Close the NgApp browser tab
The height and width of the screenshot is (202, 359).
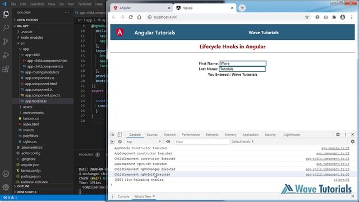(232, 8)
